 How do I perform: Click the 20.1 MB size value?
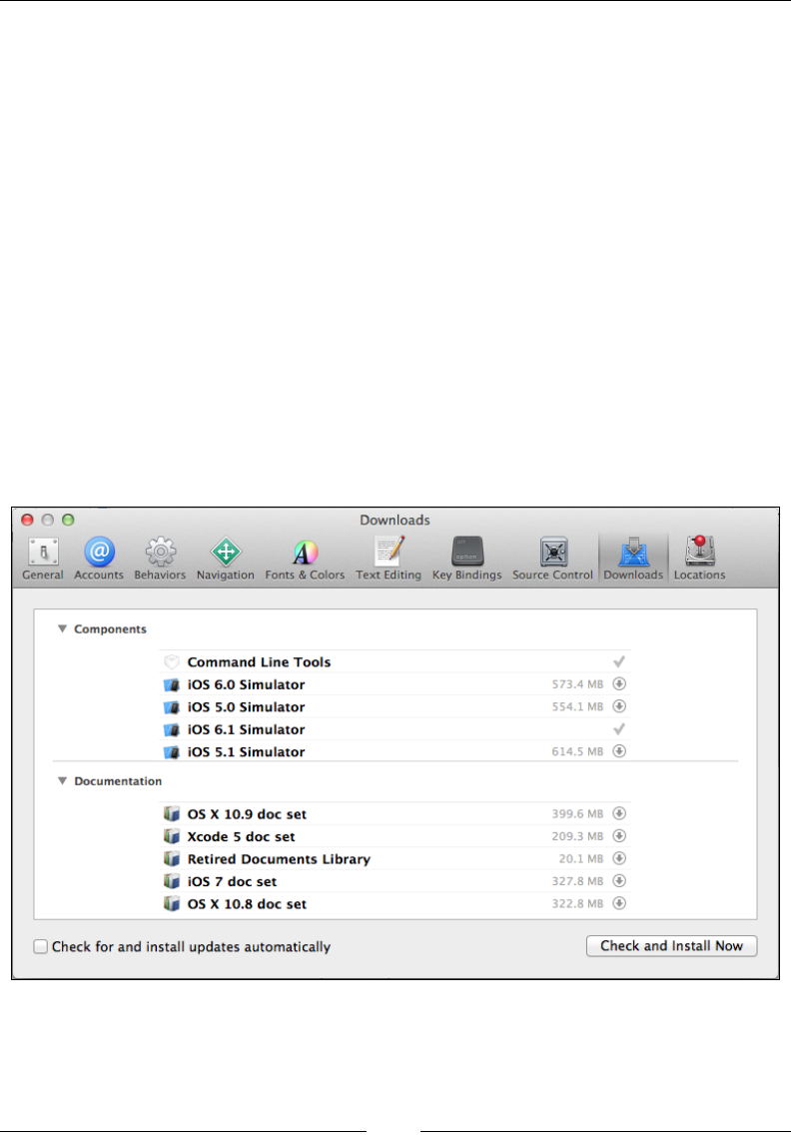pos(580,858)
